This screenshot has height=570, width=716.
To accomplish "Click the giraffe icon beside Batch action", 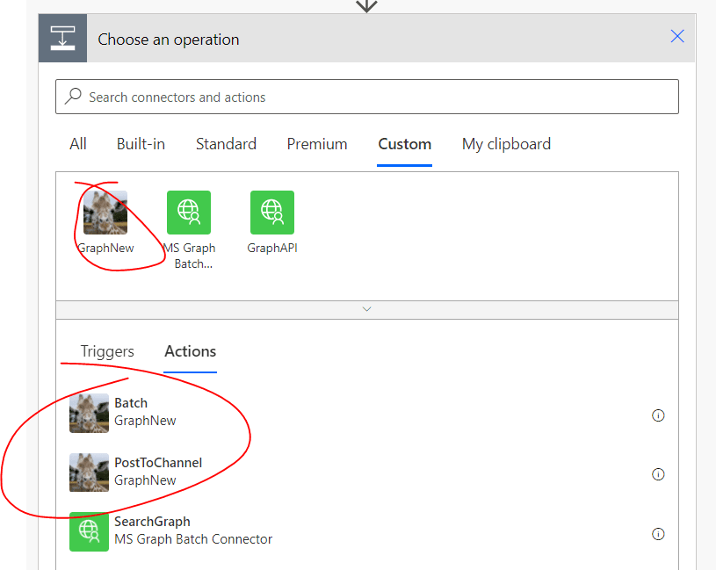I will click(89, 412).
